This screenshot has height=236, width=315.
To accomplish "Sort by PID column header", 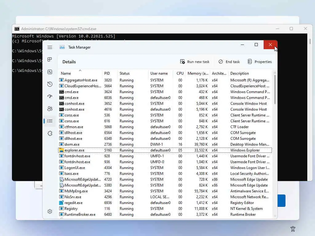I will 110,73.
